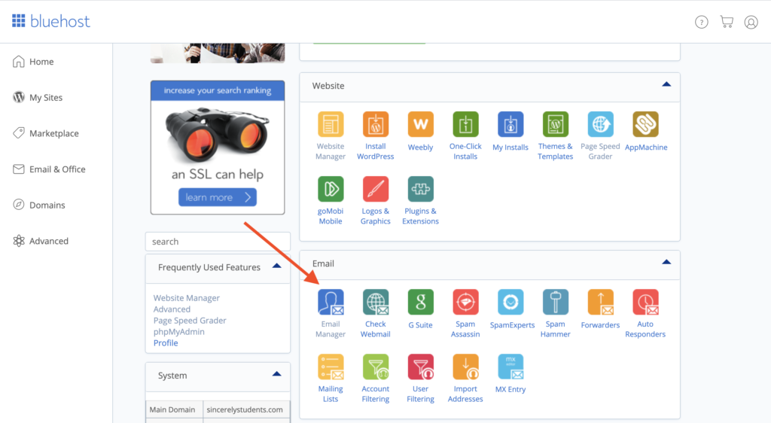Go to Home in sidebar
The width and height of the screenshot is (771, 423).
coord(33,62)
